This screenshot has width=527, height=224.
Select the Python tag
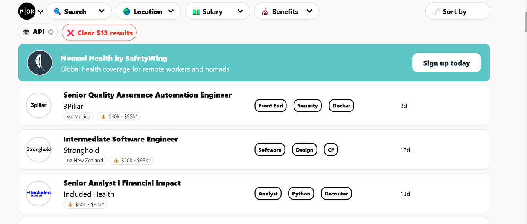[x=301, y=194]
